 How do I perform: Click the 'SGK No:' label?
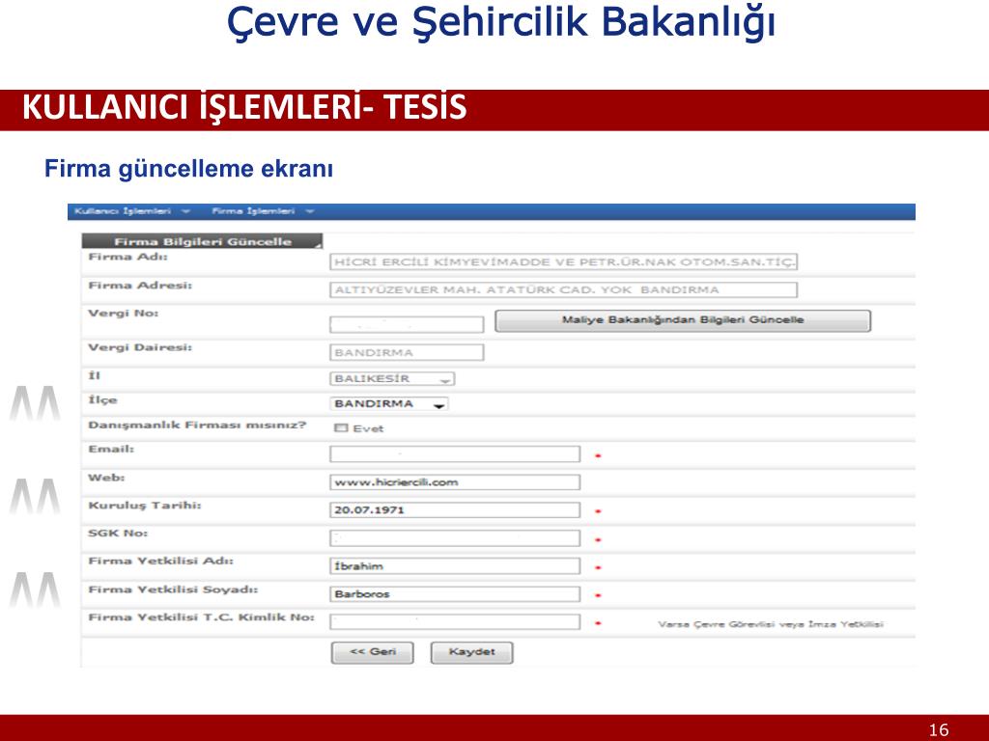pyautogui.click(x=118, y=533)
